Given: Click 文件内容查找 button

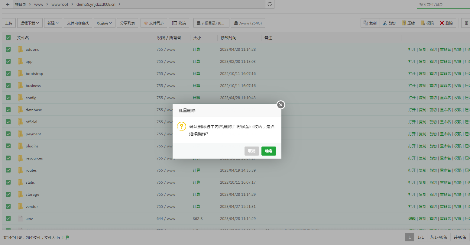Looking at the screenshot, I should coord(78,23).
